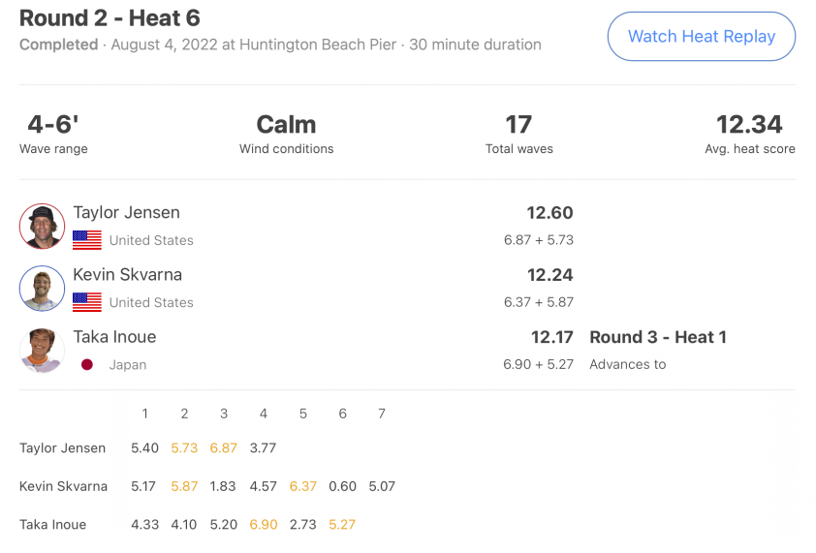Open the Taka Inoue name link

tap(114, 337)
